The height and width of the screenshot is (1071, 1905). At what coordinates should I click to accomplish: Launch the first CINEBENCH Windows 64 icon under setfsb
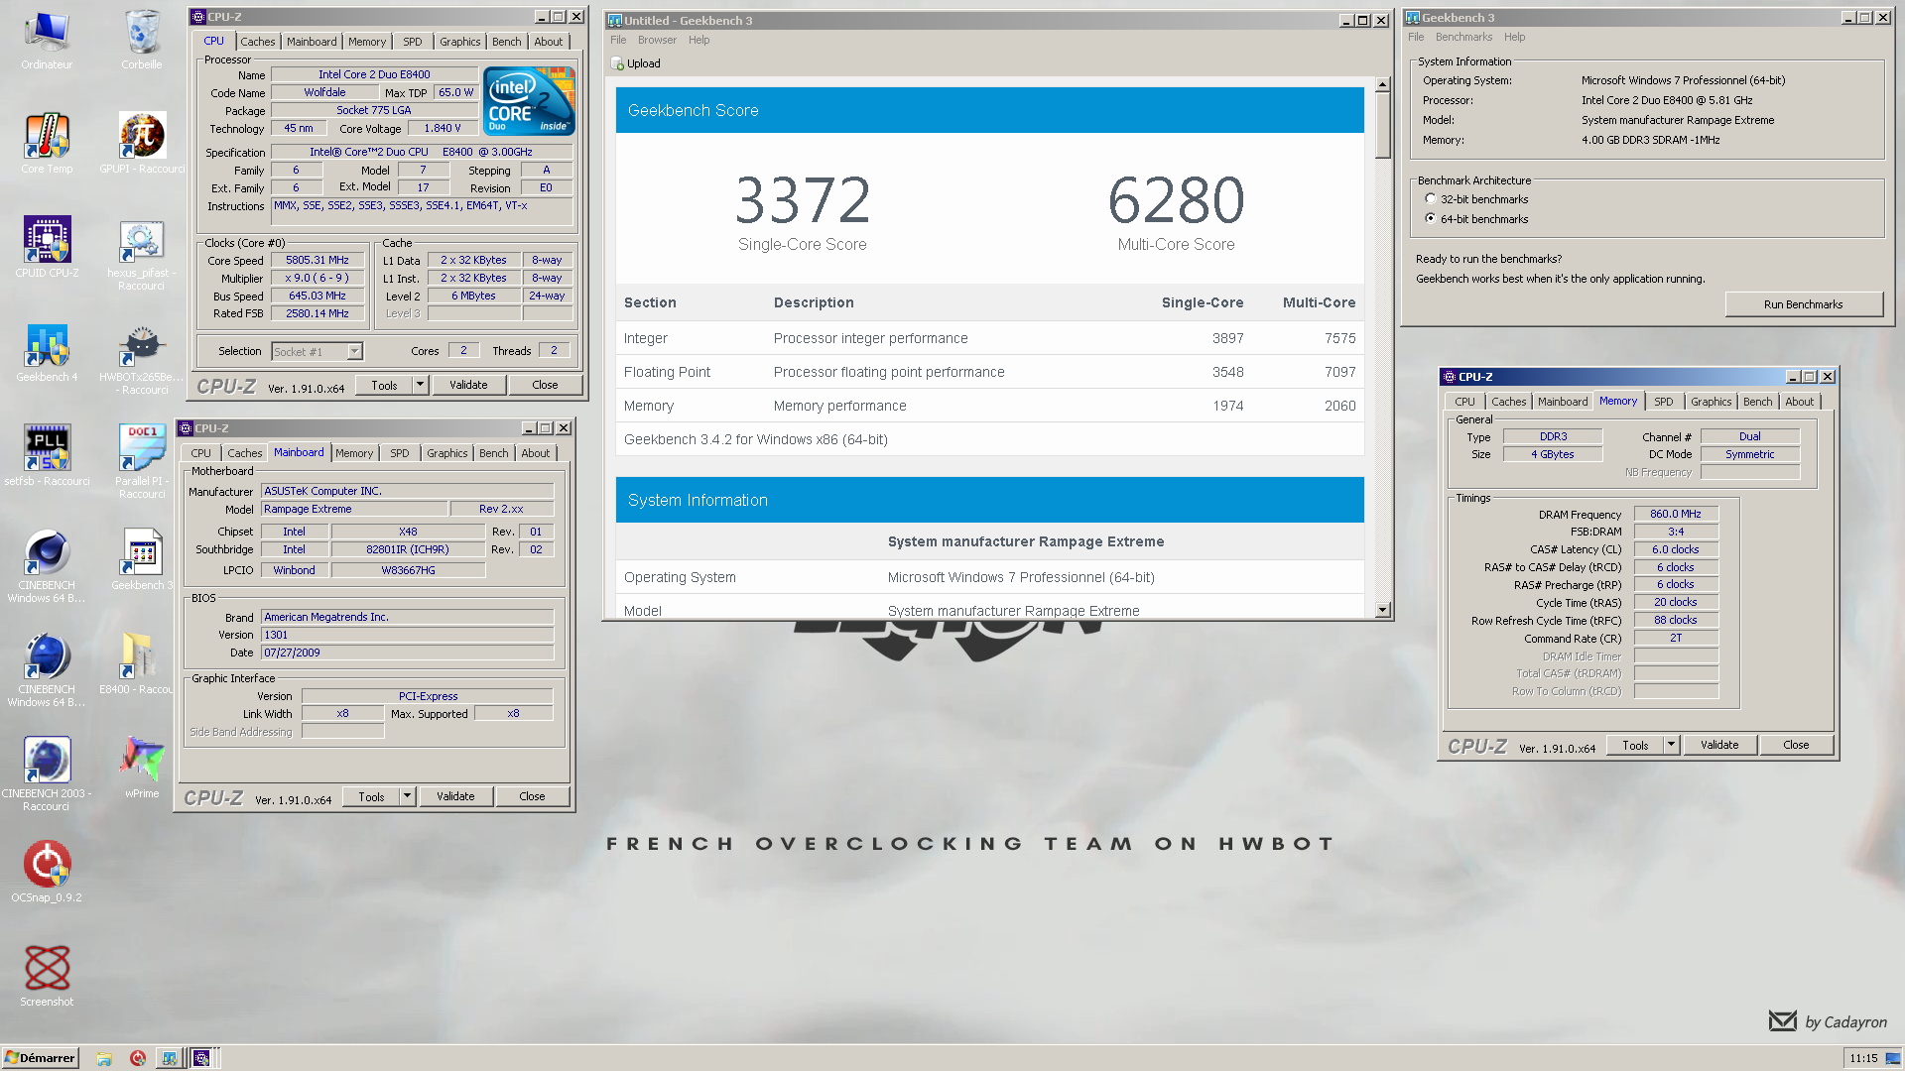(47, 566)
